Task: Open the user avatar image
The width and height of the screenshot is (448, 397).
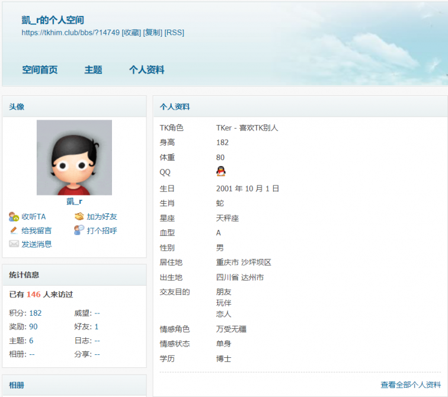Action: pyautogui.click(x=74, y=158)
